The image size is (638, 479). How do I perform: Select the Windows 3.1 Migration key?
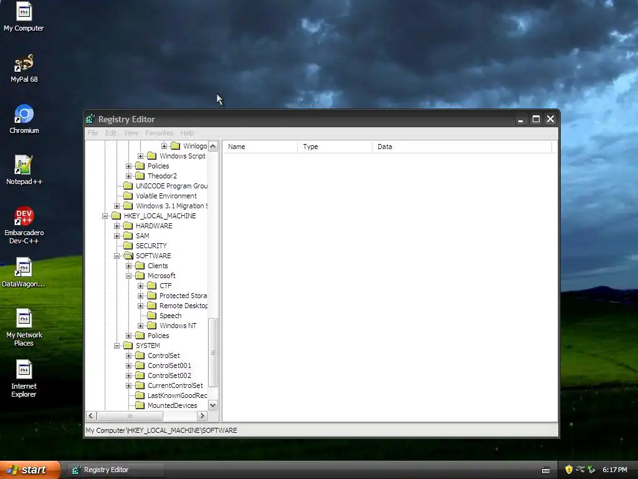pyautogui.click(x=171, y=206)
